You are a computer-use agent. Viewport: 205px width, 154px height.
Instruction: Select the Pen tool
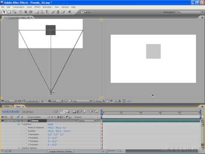click(x=42, y=12)
